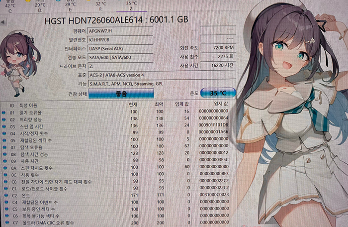Switch to the D: drive tab
Viewport: 348px width, 227px height.
[x=40, y=6]
